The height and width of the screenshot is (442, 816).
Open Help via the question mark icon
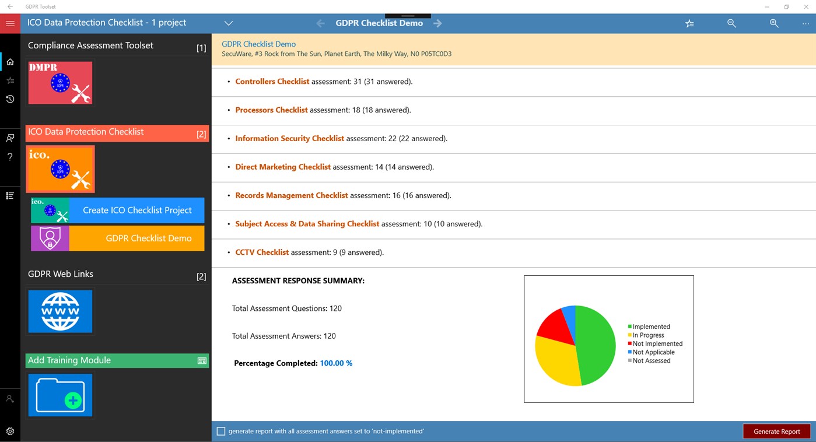9,156
